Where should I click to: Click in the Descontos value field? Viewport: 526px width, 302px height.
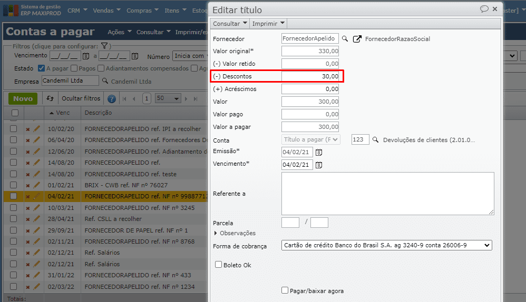click(x=310, y=76)
